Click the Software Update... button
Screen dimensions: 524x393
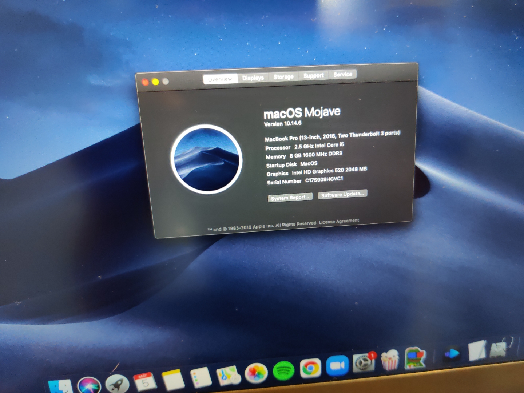click(x=342, y=194)
